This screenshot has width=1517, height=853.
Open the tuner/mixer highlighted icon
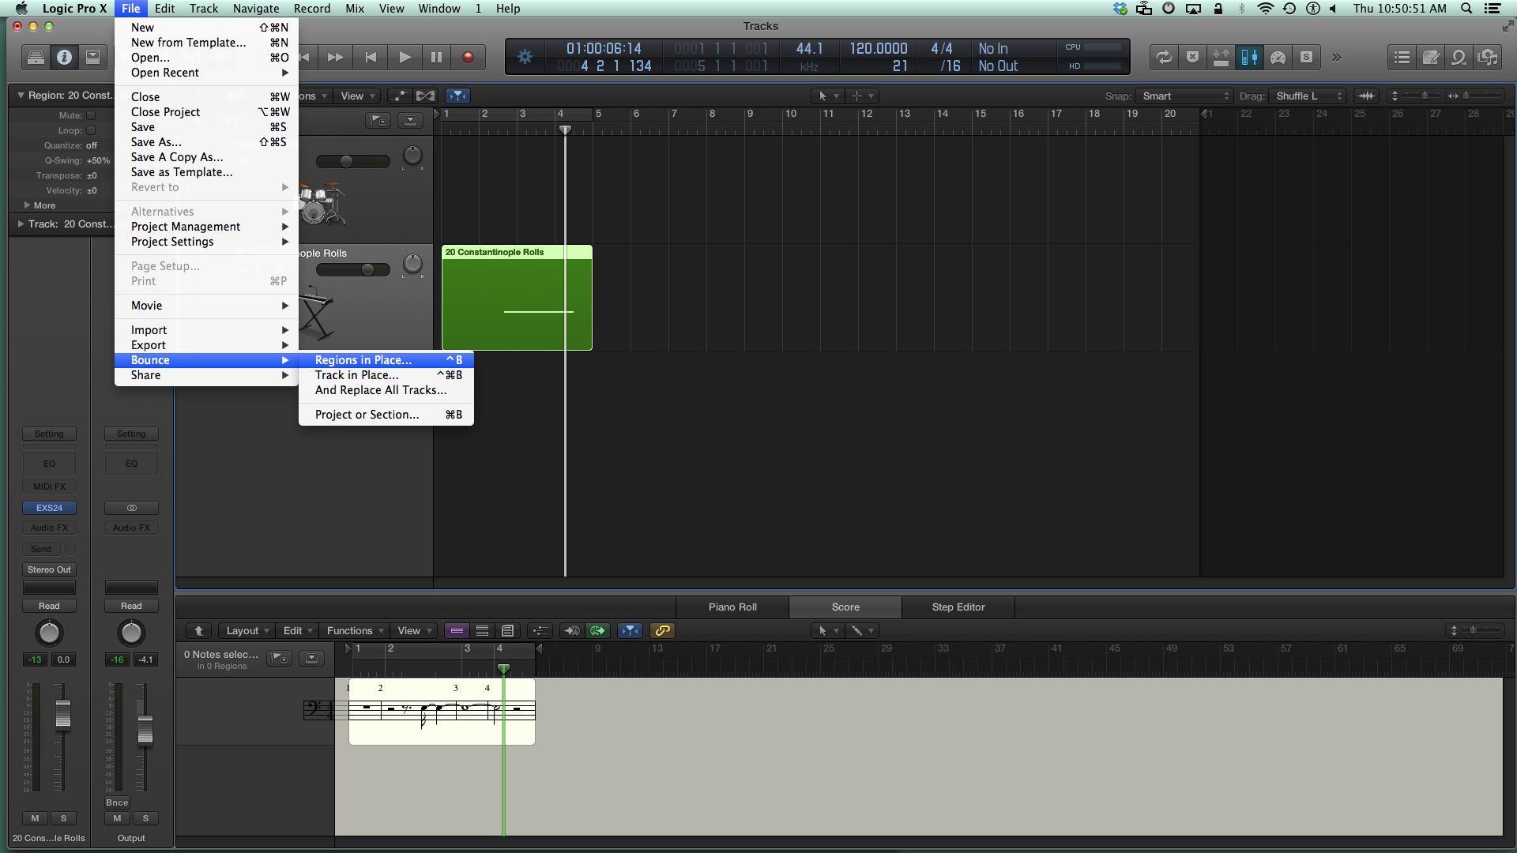coord(1249,57)
